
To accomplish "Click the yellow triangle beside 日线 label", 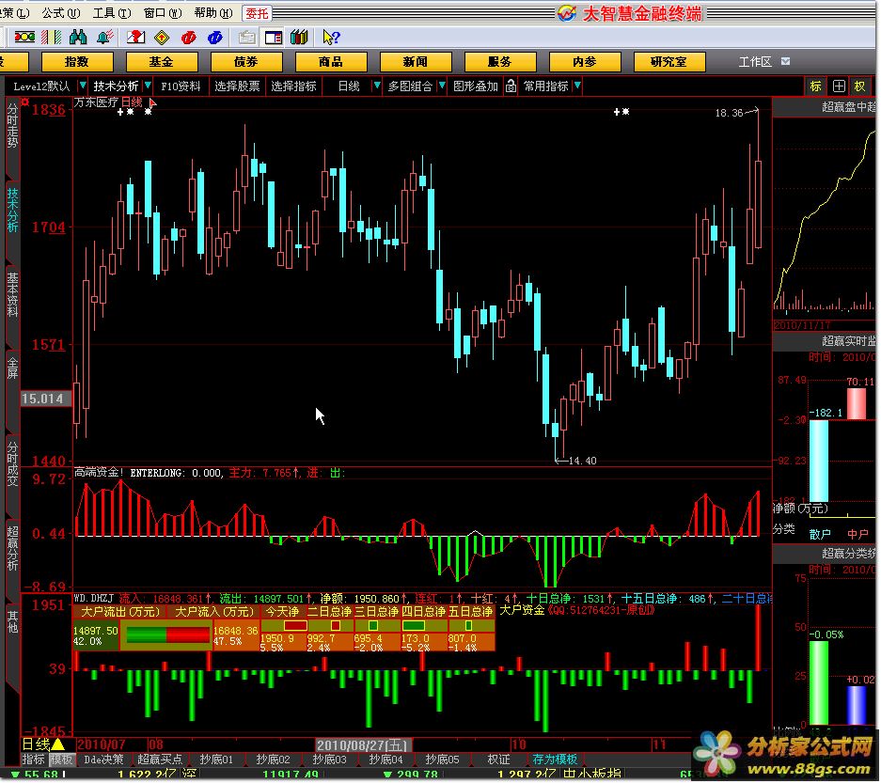I will pyautogui.click(x=58, y=744).
